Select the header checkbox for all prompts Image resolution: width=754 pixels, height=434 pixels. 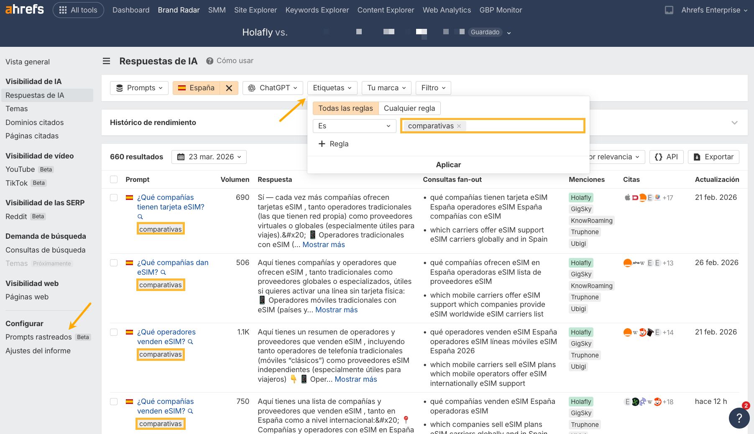(114, 179)
